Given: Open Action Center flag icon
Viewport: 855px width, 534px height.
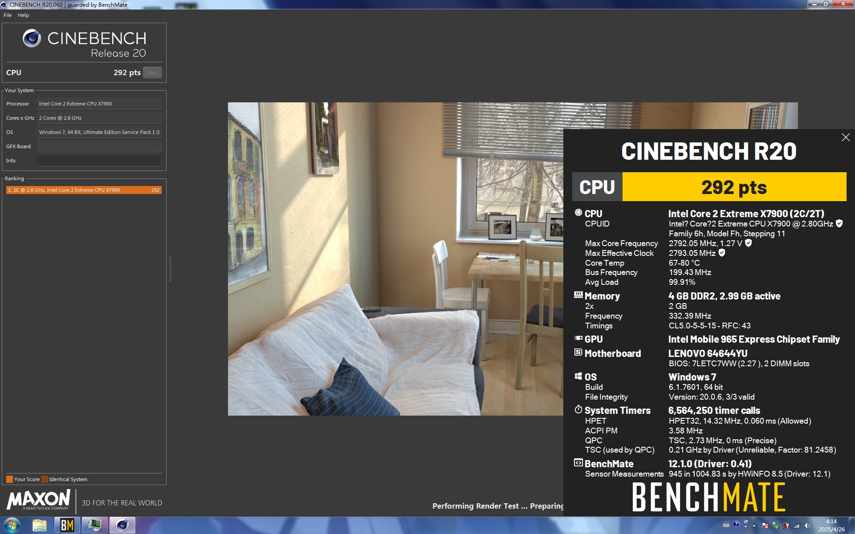Looking at the screenshot, I should [x=765, y=526].
